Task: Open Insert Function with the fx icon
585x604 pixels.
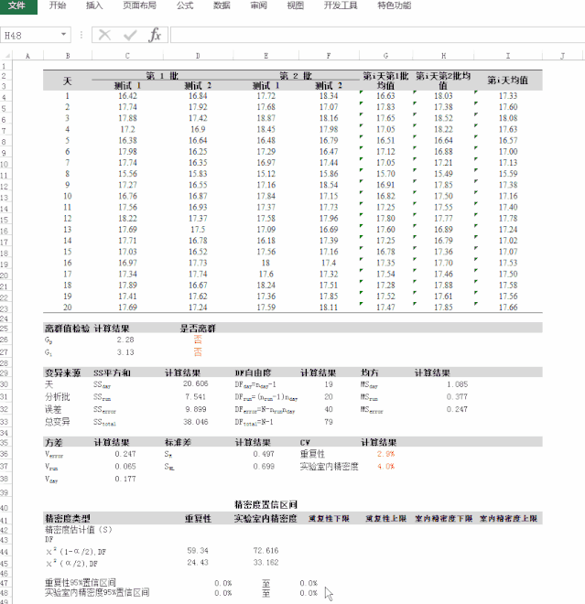Action: tap(155, 35)
